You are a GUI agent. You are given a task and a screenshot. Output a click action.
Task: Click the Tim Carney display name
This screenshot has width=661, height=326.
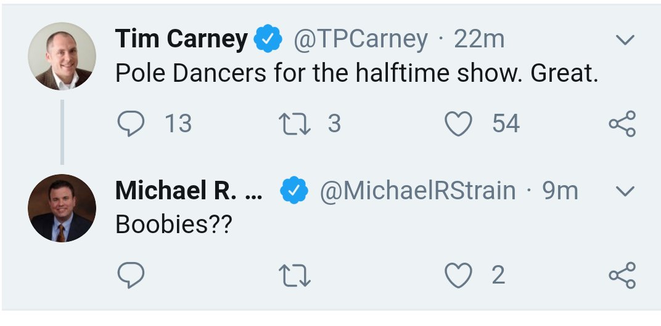pyautogui.click(x=181, y=40)
